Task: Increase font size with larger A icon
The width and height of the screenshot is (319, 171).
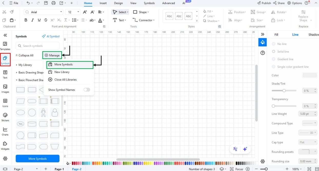Action: (x=85, y=12)
